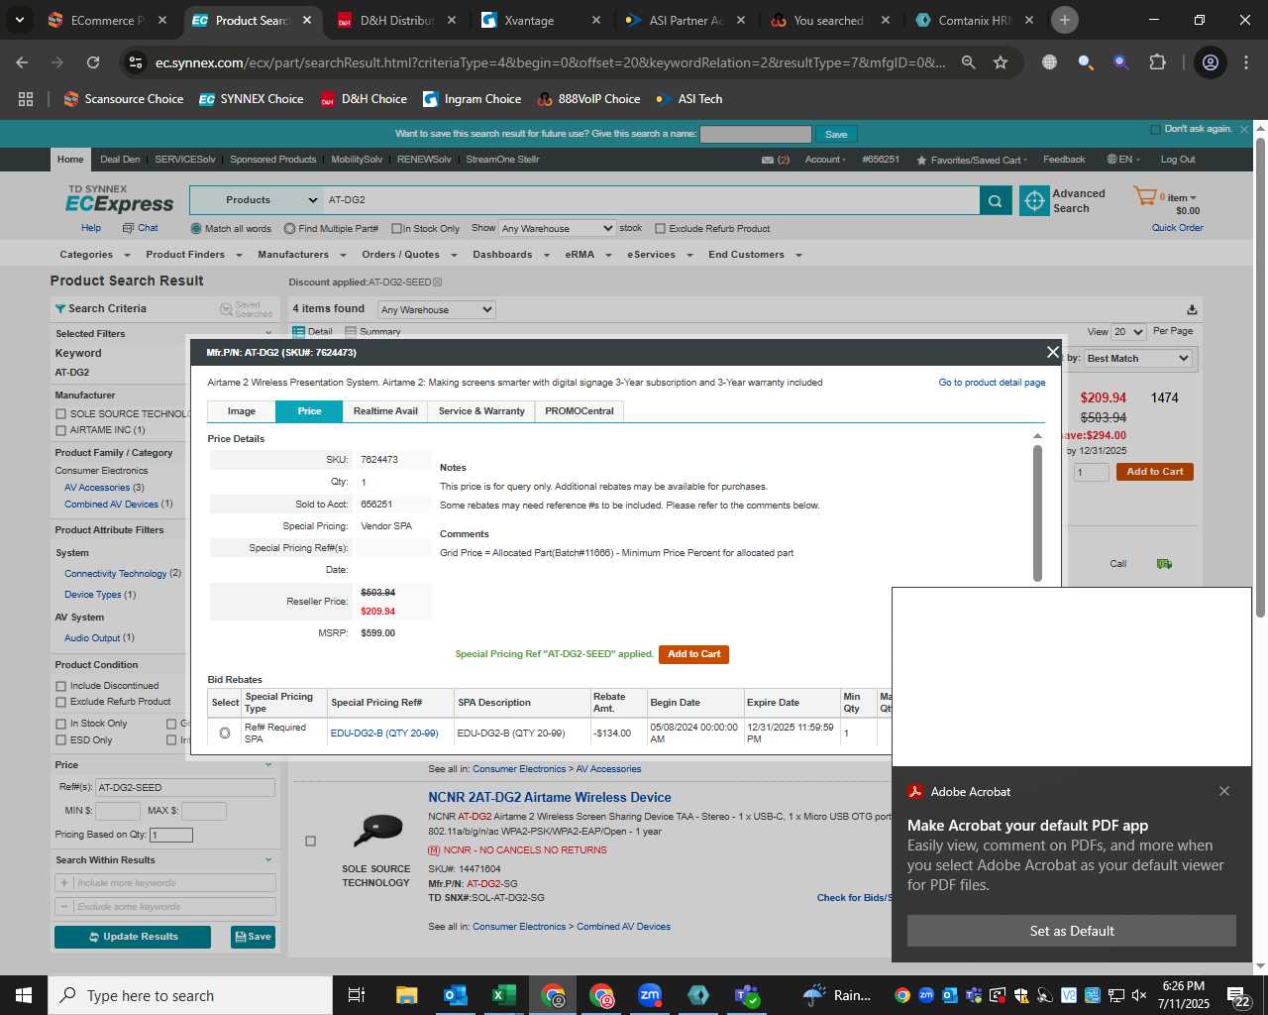Click the zoom magnifier in address bar
This screenshot has height=1015, width=1268.
coord(969,62)
